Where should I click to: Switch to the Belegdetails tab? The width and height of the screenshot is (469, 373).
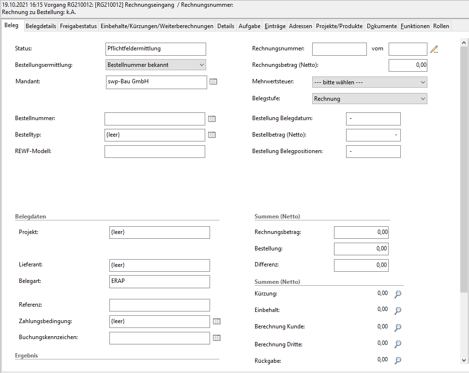(x=41, y=26)
